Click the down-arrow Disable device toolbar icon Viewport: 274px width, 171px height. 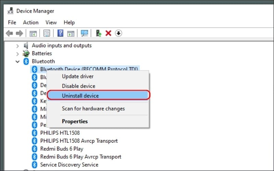pos(119,33)
